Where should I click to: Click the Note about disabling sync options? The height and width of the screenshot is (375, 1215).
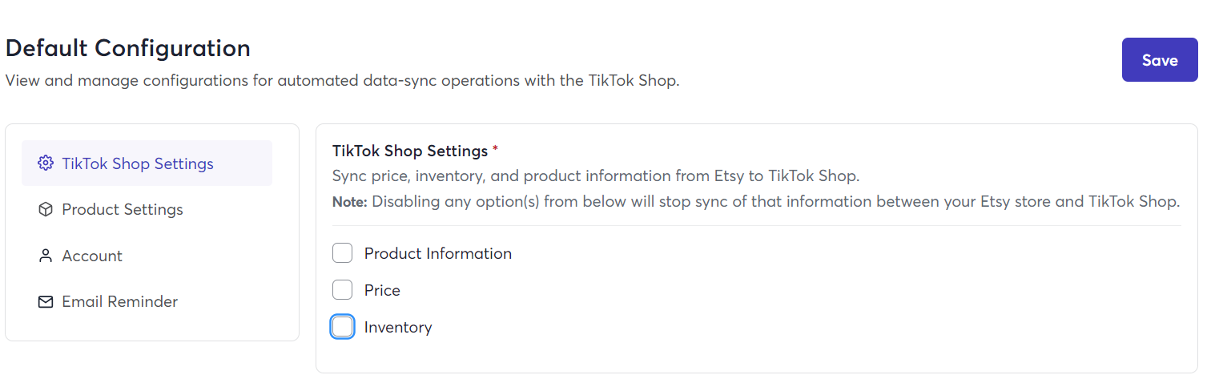click(x=756, y=202)
